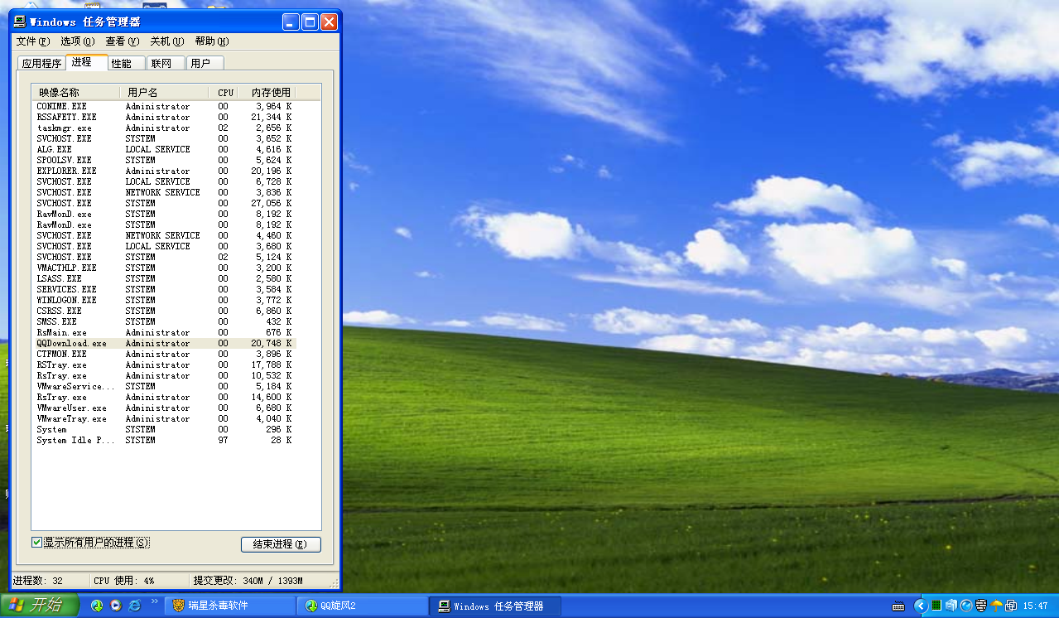Click the language bar keyboard icon

point(898,606)
